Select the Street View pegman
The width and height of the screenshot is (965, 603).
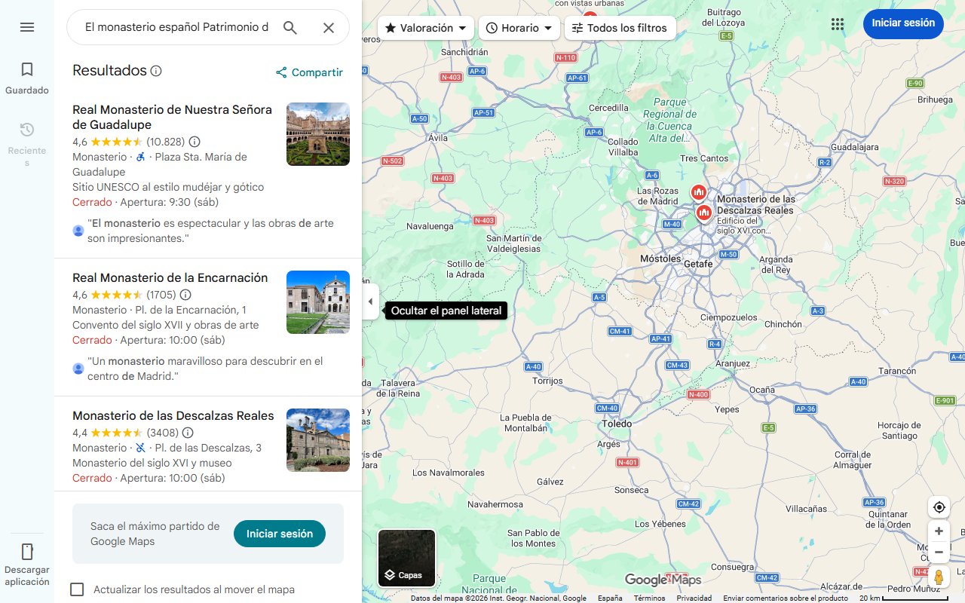coord(939,577)
